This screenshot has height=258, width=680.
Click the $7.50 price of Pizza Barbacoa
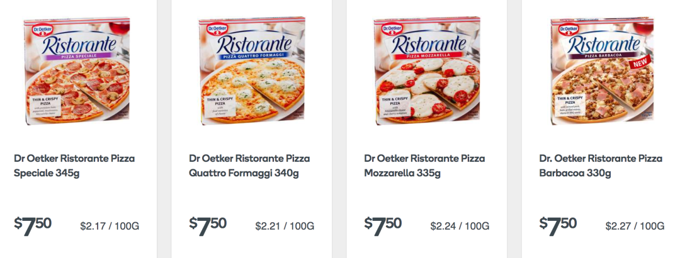558,225
